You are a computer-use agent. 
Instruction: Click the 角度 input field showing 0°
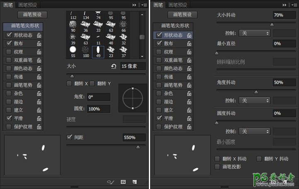[x=99, y=97]
